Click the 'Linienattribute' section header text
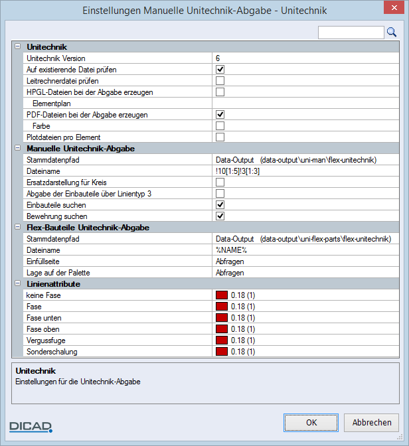The image size is (409, 446). pos(54,284)
